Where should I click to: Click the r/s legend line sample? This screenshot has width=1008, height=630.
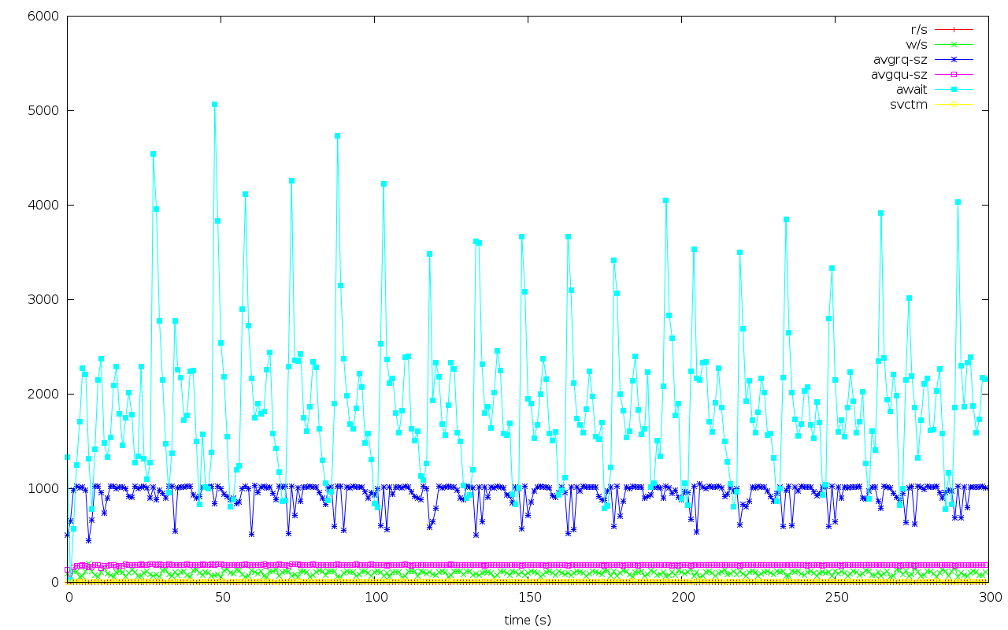click(x=954, y=29)
